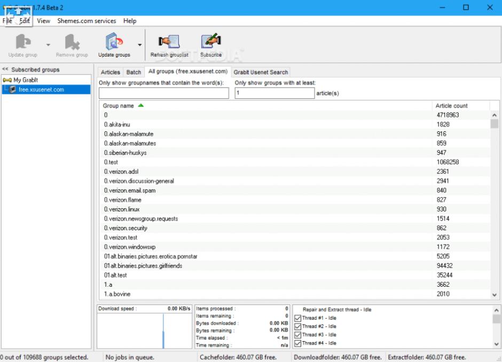The image size is (502, 362).
Task: Sort the list by Group name header
Action: (x=119, y=106)
